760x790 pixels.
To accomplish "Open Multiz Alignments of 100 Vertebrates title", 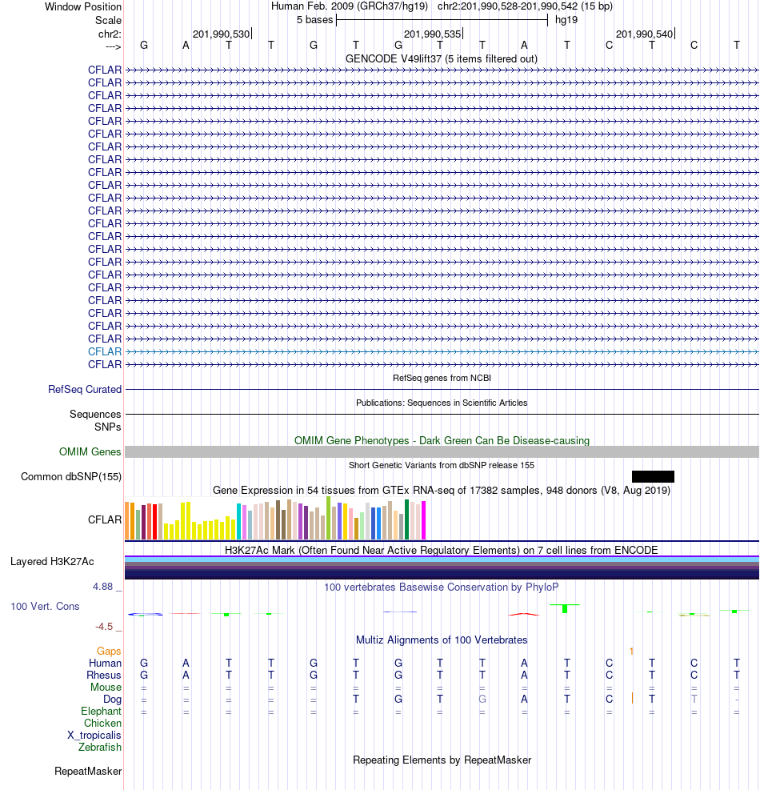I will point(442,640).
